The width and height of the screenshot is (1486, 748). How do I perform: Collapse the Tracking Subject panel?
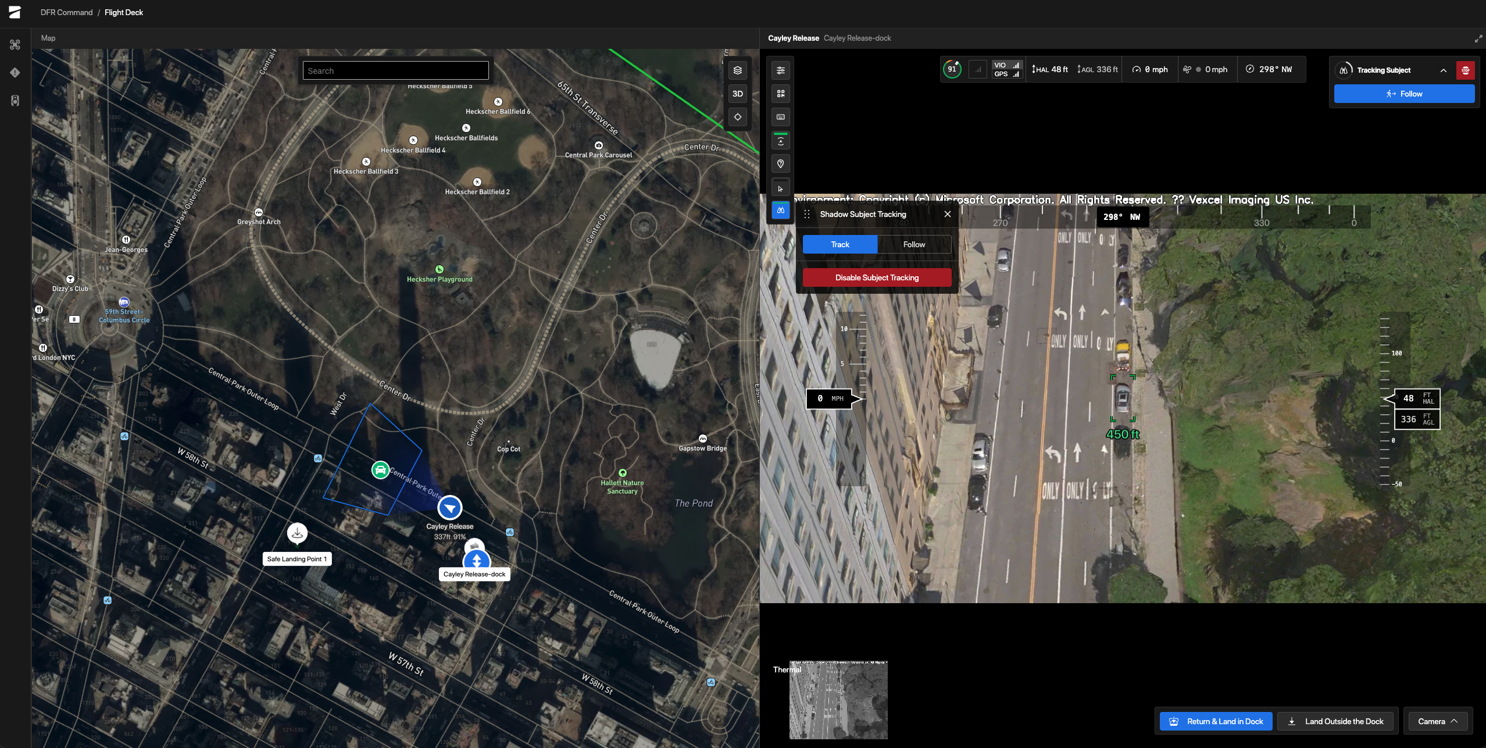coord(1444,70)
